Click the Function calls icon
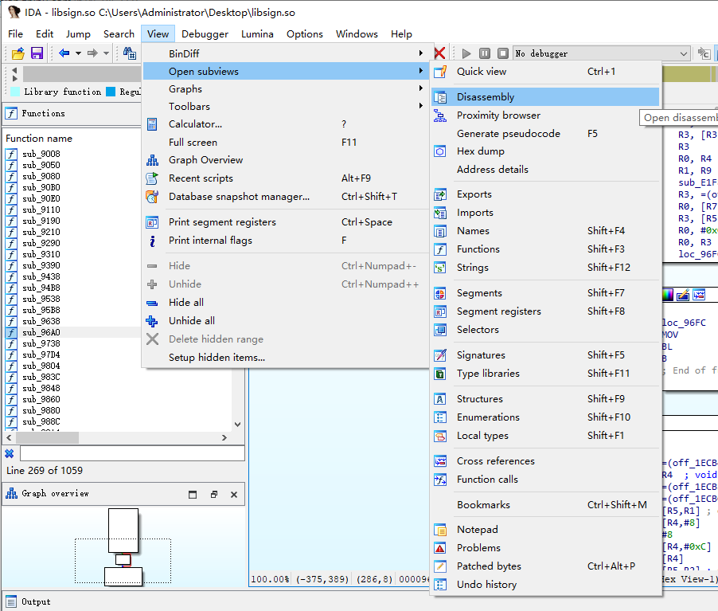The width and height of the screenshot is (718, 611). coord(440,480)
